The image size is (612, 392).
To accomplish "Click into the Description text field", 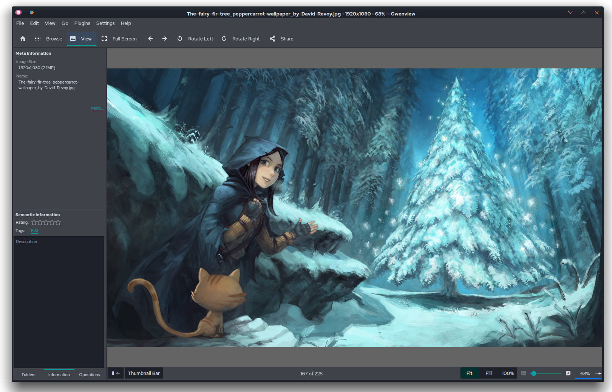I will click(x=59, y=302).
